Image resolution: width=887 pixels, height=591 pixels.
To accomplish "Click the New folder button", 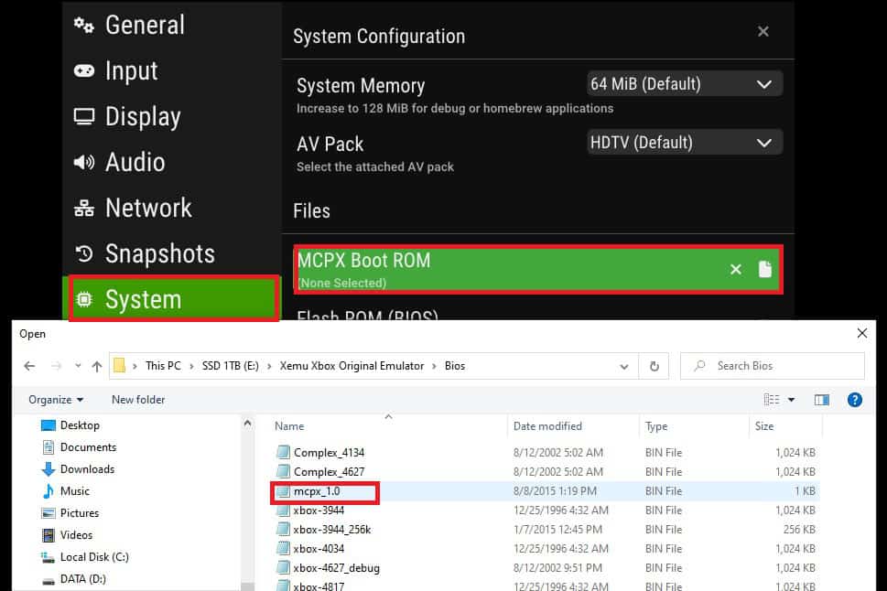I will point(138,400).
